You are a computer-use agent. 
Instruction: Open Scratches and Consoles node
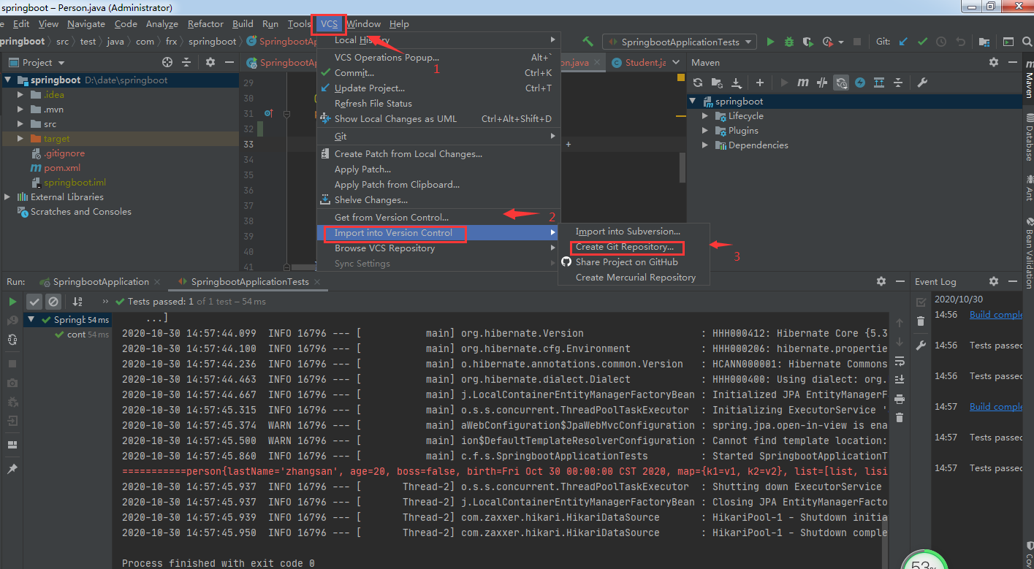[81, 212]
